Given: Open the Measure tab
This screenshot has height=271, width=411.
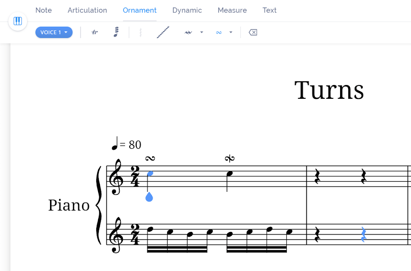Looking at the screenshot, I should tap(232, 10).
